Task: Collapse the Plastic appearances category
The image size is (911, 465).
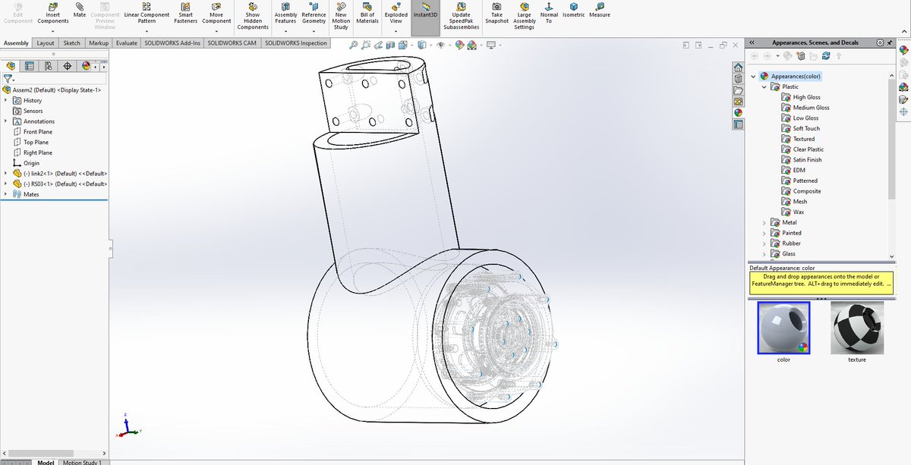Action: [764, 86]
